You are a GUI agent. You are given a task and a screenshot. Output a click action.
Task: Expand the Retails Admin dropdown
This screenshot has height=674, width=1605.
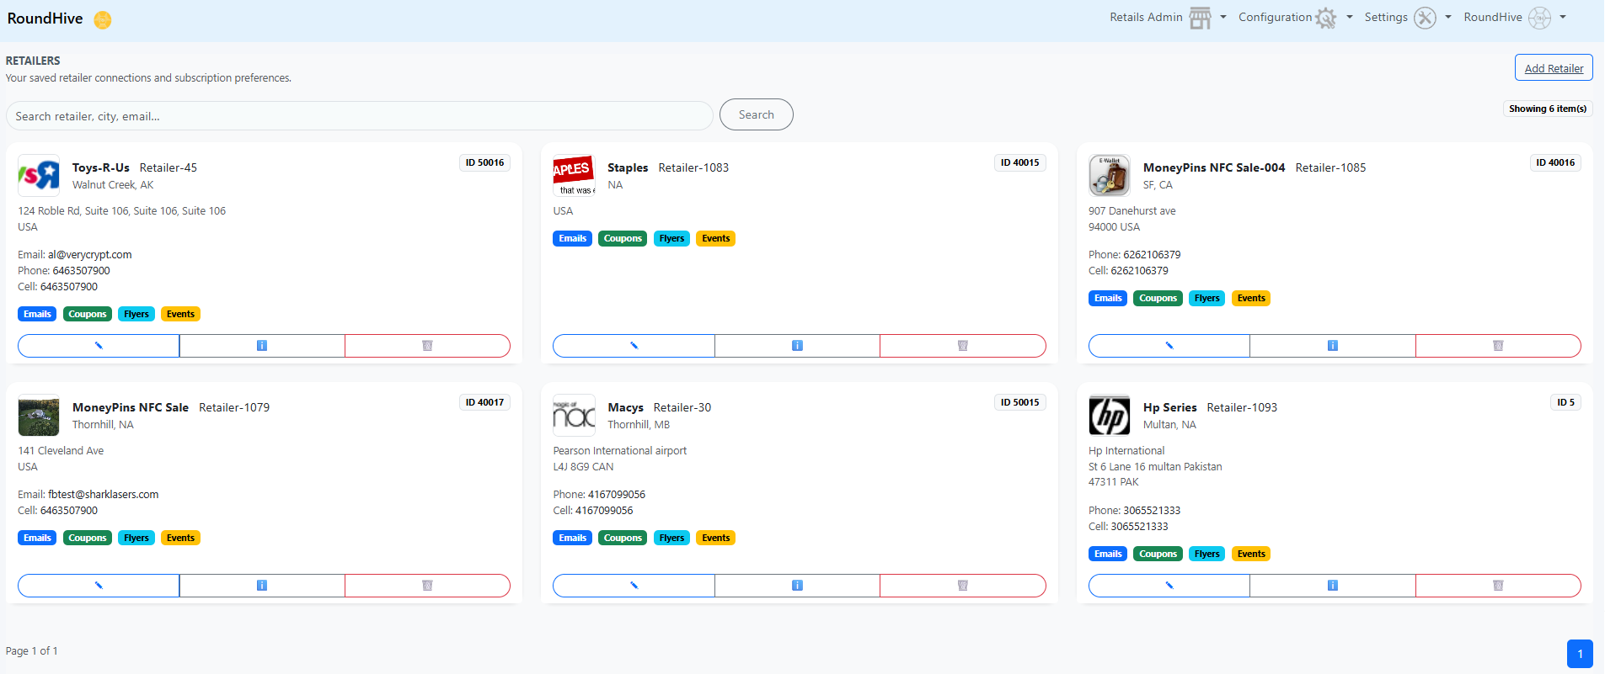1167,18
